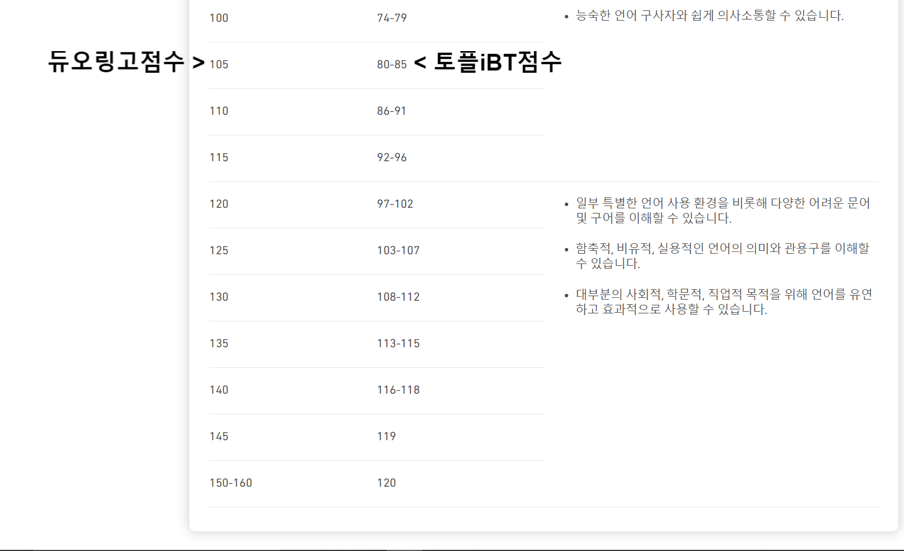The width and height of the screenshot is (904, 551).
Task: Select Duolingo score cell 100
Action: (x=219, y=18)
